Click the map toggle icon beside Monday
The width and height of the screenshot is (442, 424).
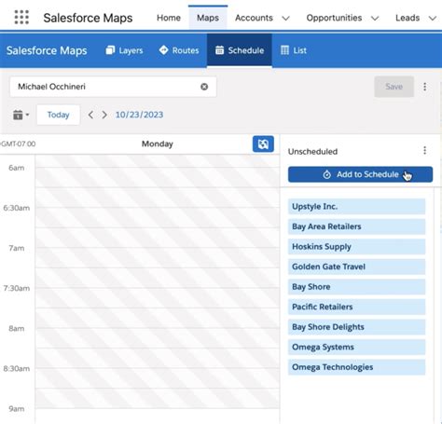(x=263, y=144)
